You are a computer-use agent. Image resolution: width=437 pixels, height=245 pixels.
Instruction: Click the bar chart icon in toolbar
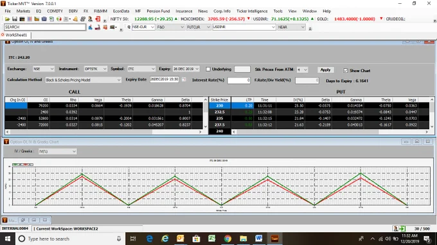[x=37, y=19]
